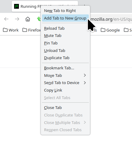Choose Reload Tab from context menu
Screen dimensions: 132x142
pyautogui.click(x=65, y=28)
